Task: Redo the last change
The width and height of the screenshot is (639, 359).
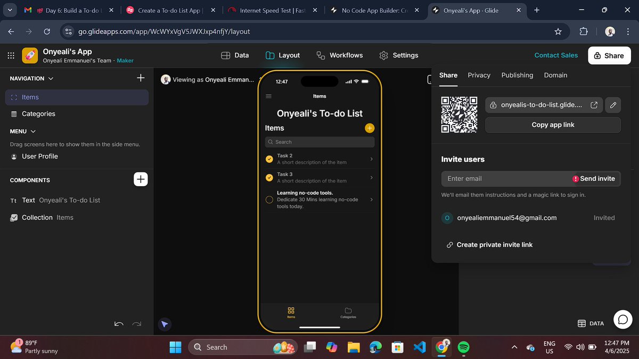Action: pos(137,324)
